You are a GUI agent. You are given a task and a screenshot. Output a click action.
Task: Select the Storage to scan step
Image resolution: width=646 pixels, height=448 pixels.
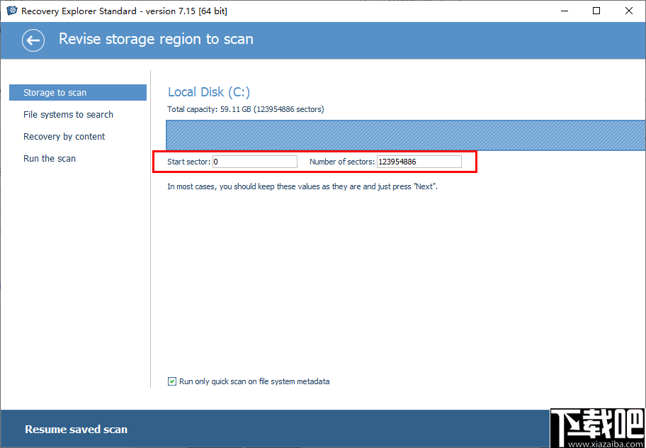point(78,92)
